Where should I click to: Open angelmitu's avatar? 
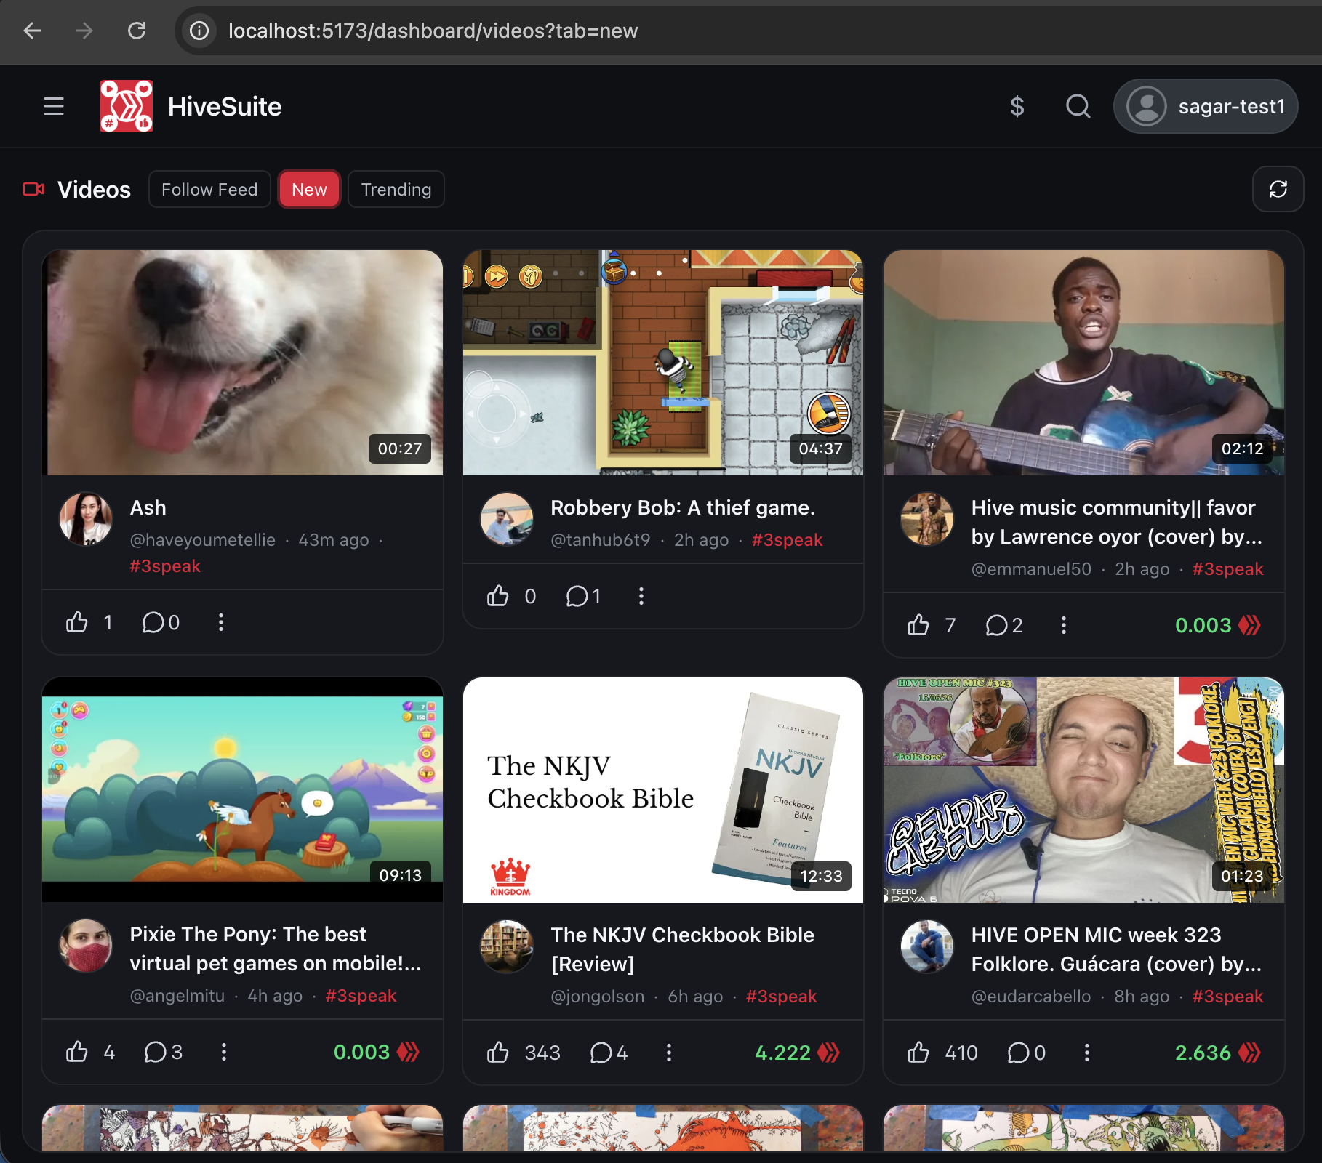pos(86,946)
